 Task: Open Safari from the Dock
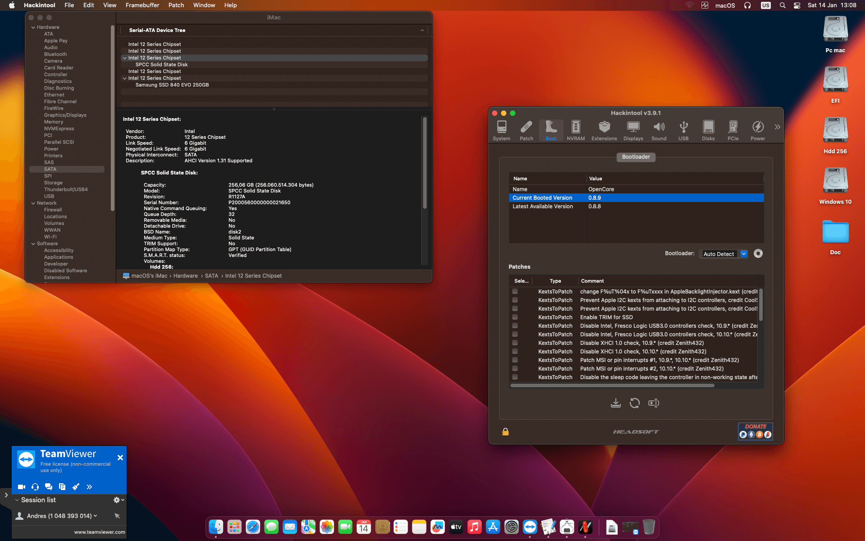[x=253, y=527]
